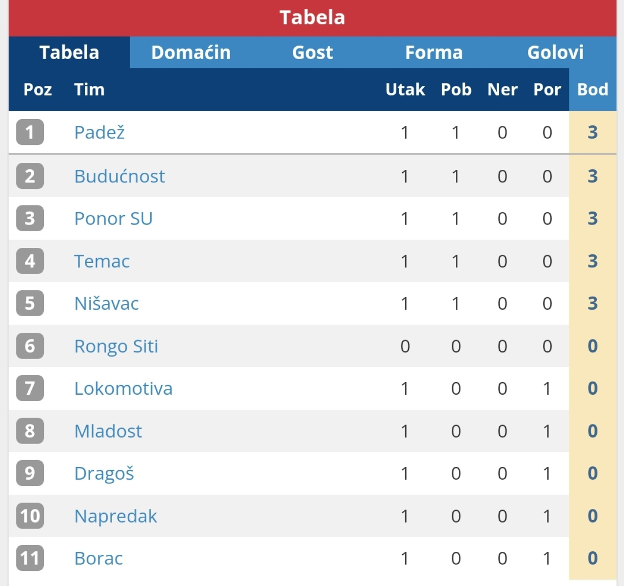Click the Ponor SU team link
Image resolution: width=624 pixels, height=586 pixels.
(113, 219)
